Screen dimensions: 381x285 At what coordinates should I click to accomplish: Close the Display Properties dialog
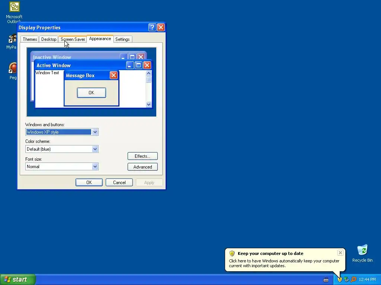[x=161, y=27]
